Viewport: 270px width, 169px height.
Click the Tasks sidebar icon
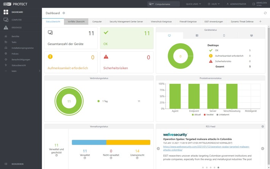click(x=6, y=42)
